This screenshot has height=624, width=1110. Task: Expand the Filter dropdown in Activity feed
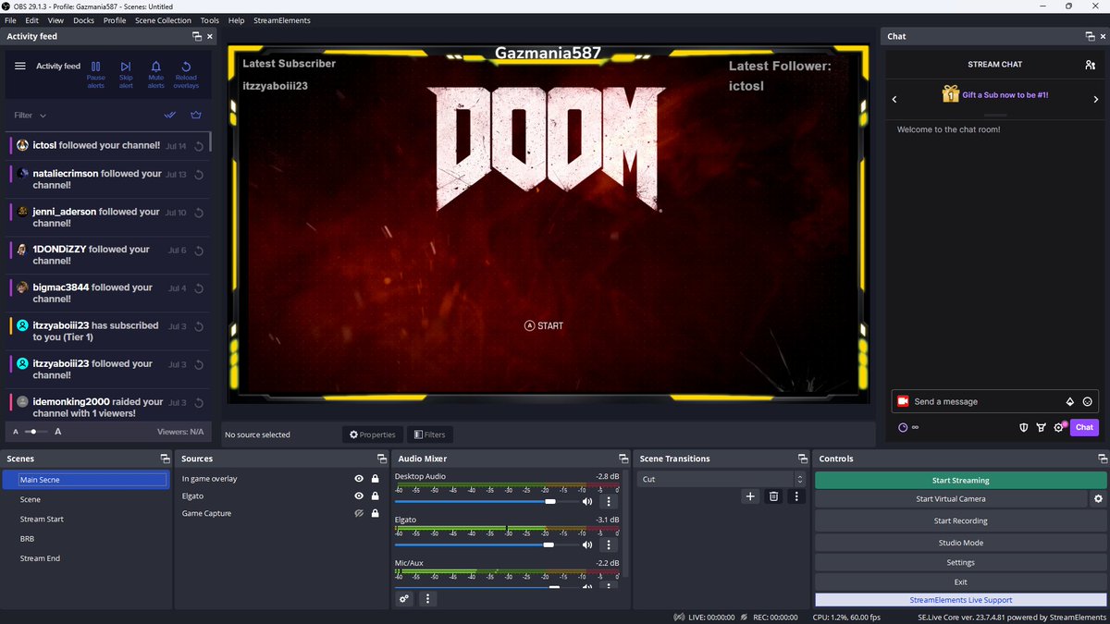pos(31,116)
